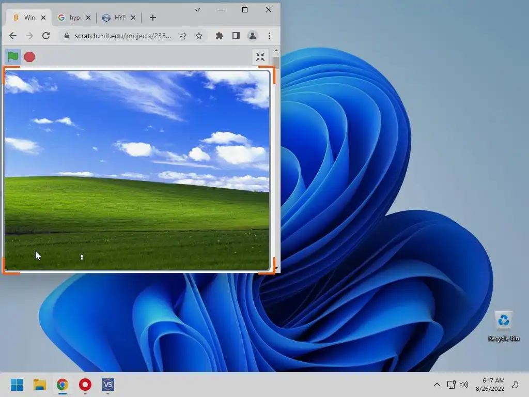The height and width of the screenshot is (397, 529).
Task: Click the page scrollbar down arrow
Action: (x=276, y=268)
